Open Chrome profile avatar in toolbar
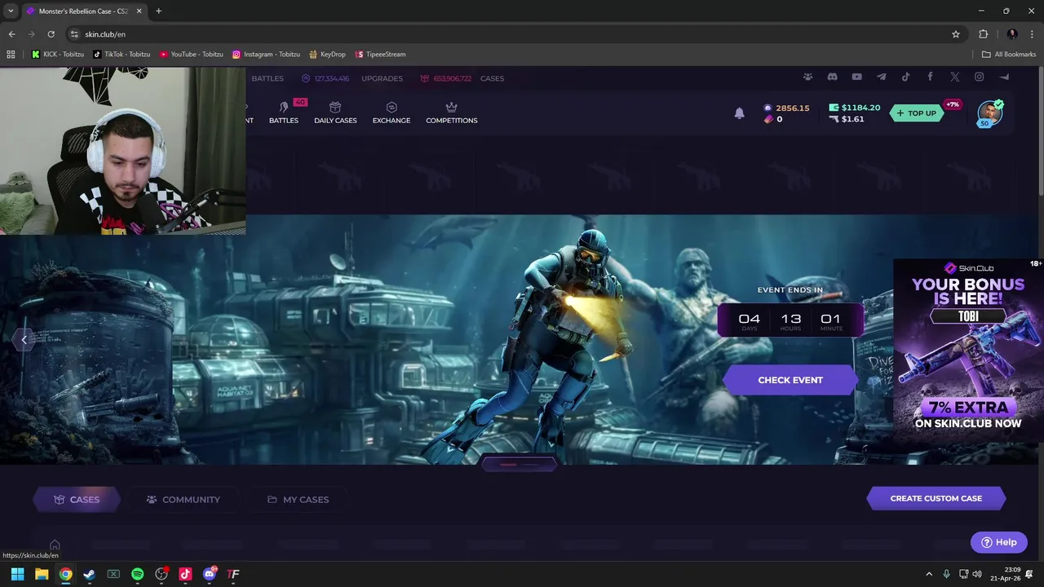1044x587 pixels. pos(1012,34)
